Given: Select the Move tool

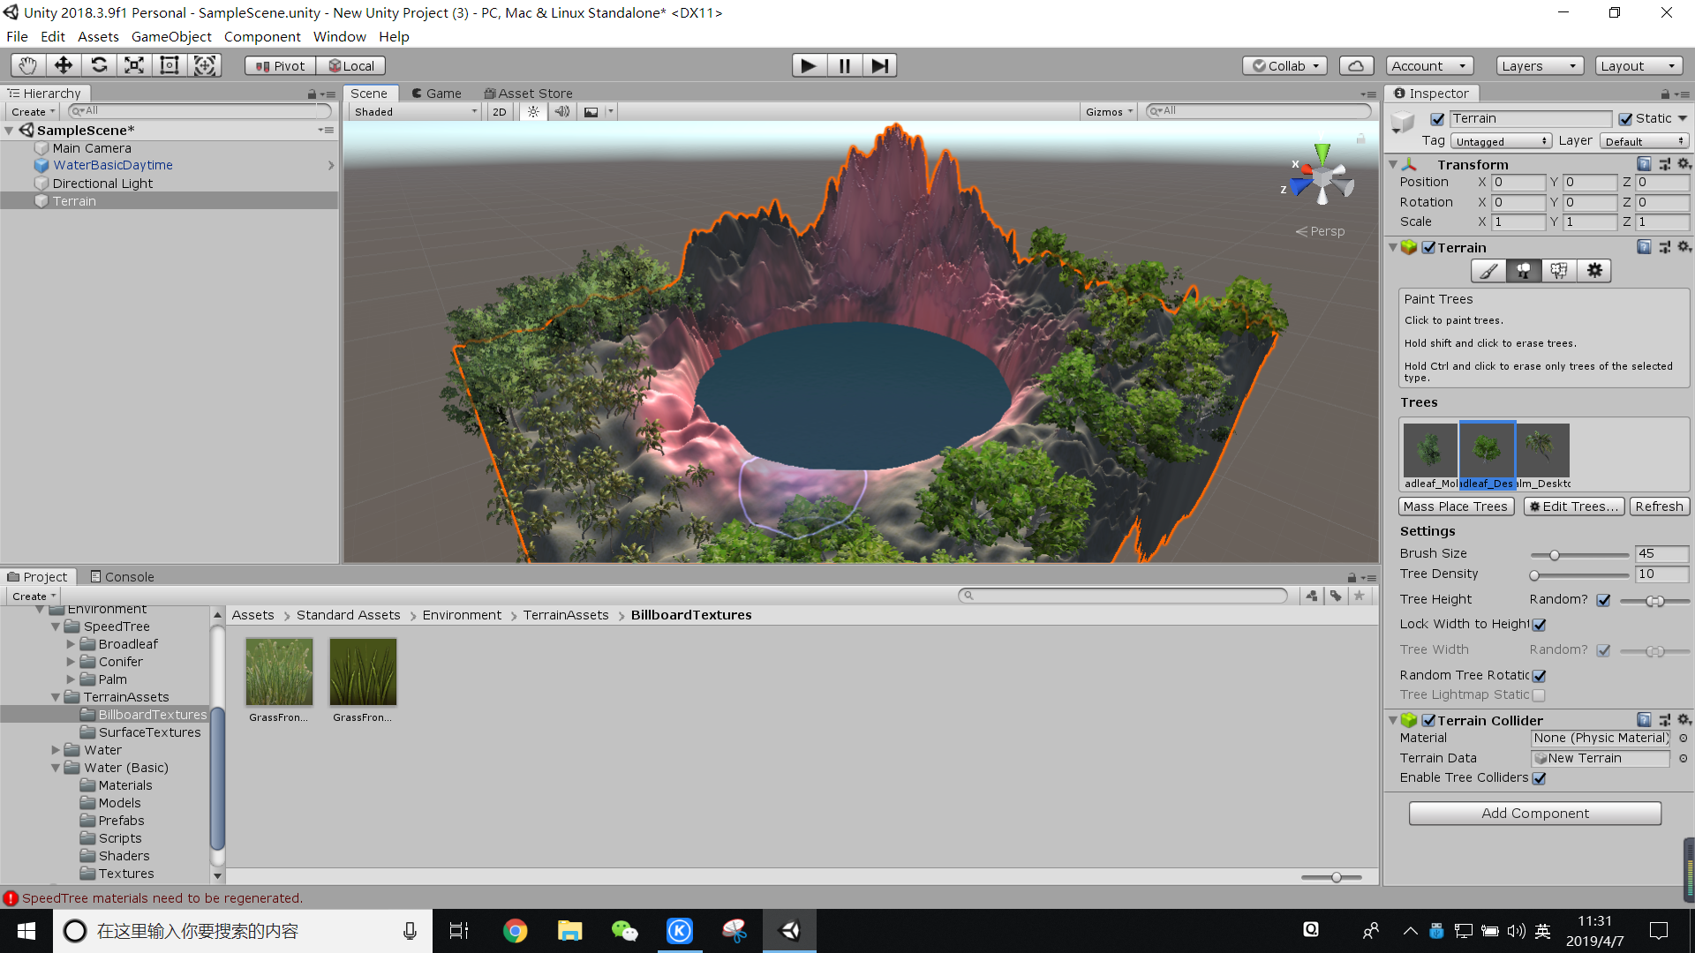Looking at the screenshot, I should click(64, 65).
